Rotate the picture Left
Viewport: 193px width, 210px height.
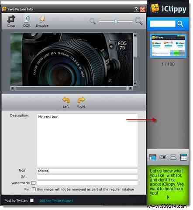66,102
